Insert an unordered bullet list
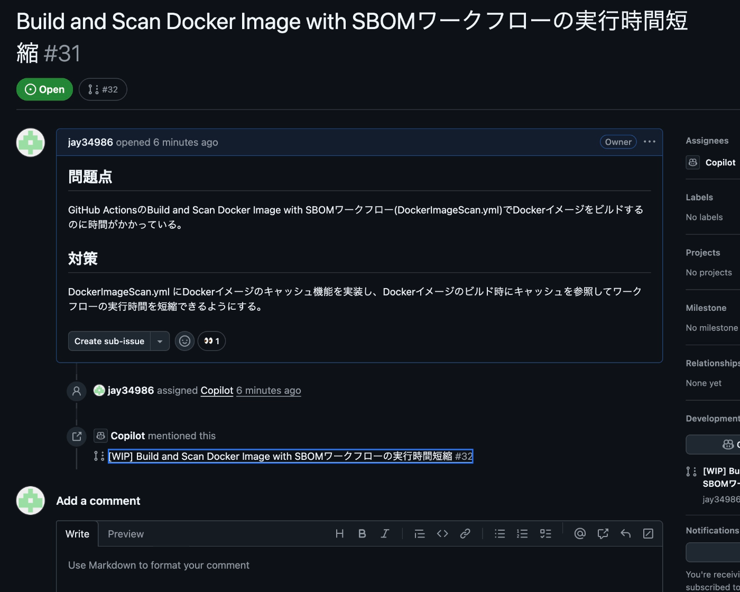 499,534
